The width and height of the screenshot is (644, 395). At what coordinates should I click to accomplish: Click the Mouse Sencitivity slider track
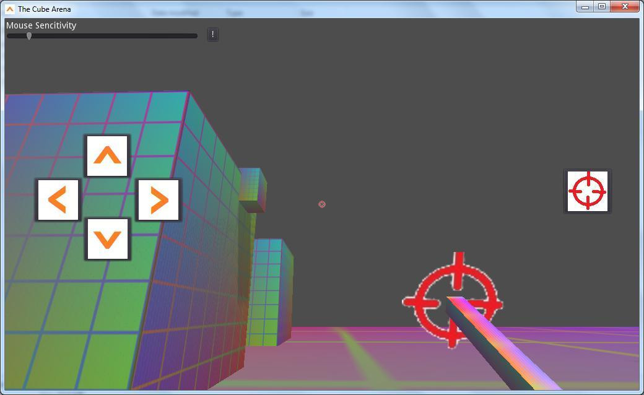point(102,36)
